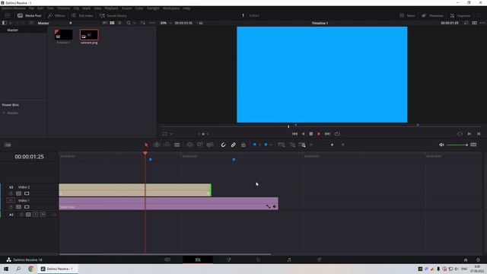
Task: Toggle Loop playback button
Action: (x=337, y=134)
